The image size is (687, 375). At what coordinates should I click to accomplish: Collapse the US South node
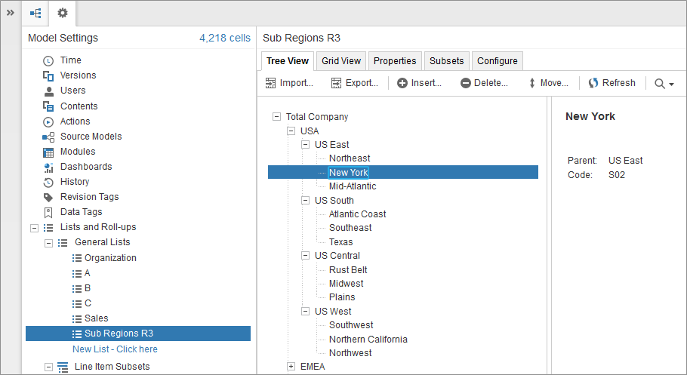[x=306, y=200]
